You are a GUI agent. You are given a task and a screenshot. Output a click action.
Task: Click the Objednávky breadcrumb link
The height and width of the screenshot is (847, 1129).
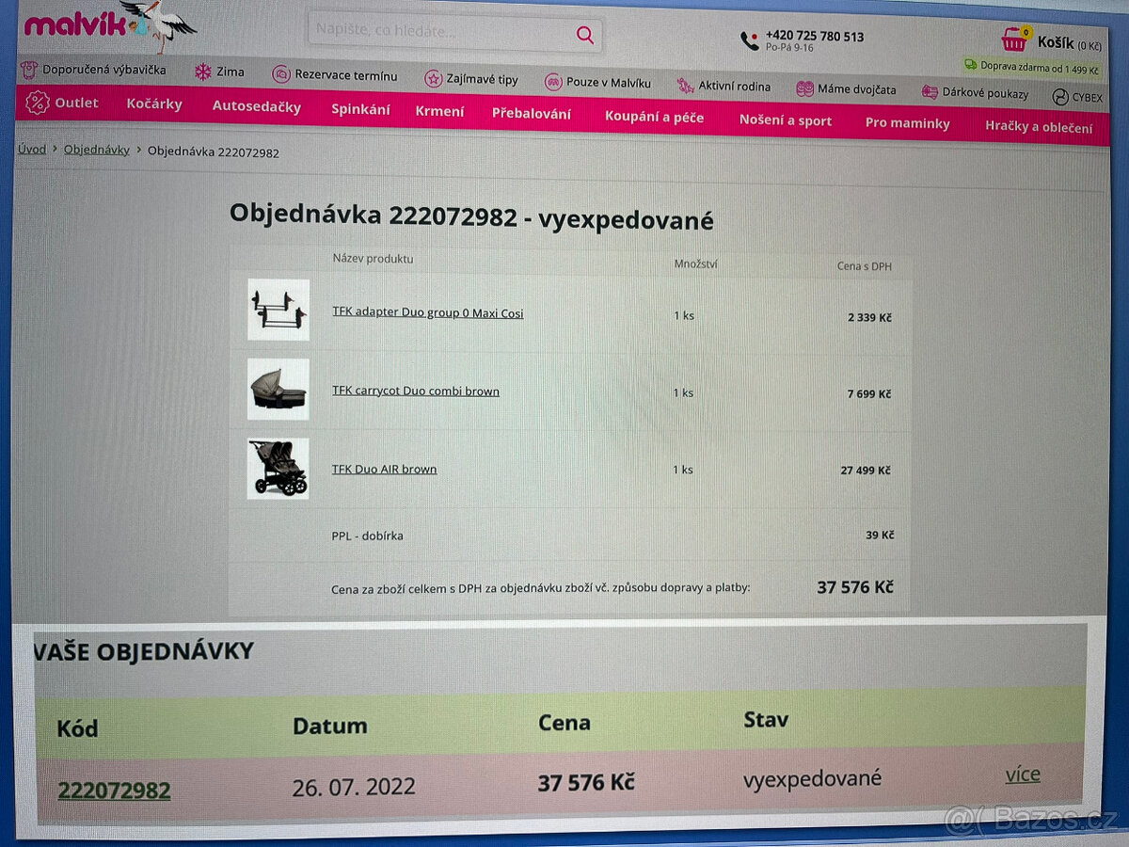pos(97,150)
